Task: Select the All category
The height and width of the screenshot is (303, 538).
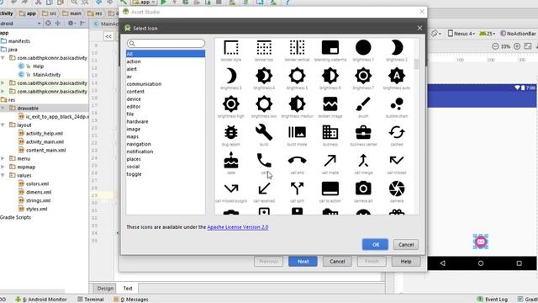Action: (166, 54)
